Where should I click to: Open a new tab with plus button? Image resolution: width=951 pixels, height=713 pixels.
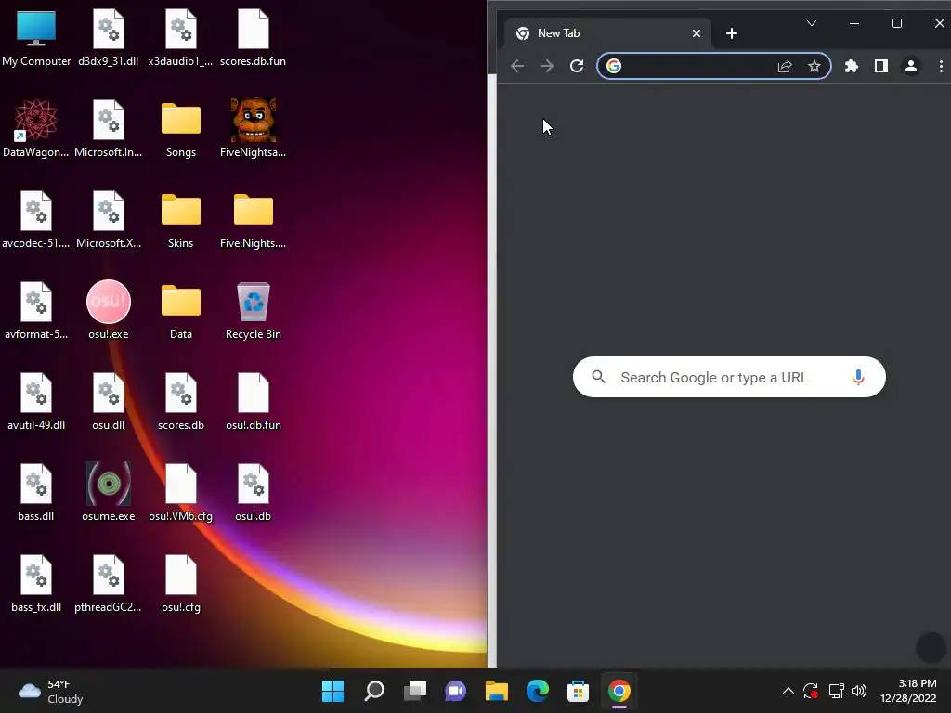click(732, 33)
